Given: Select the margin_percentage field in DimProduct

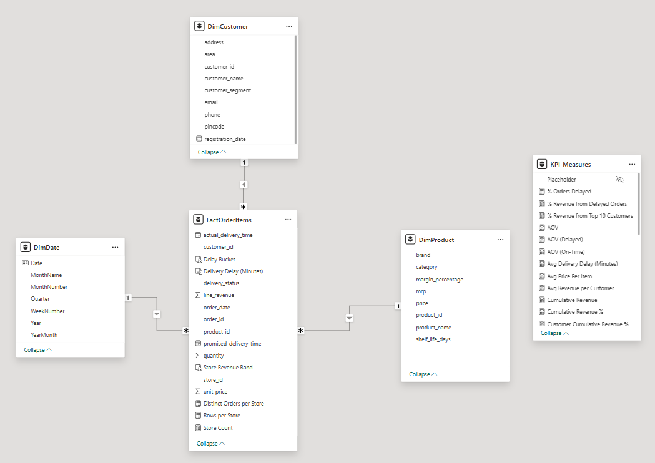Looking at the screenshot, I should coord(440,280).
